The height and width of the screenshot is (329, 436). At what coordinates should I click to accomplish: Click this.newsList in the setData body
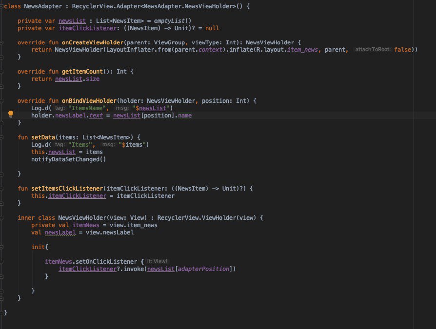(53, 152)
